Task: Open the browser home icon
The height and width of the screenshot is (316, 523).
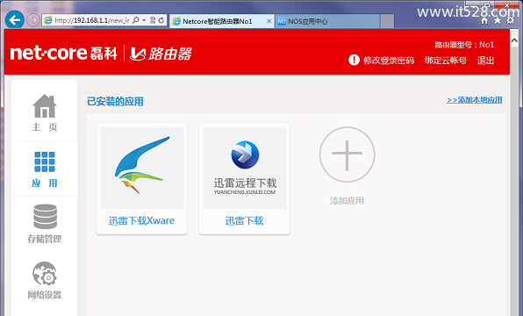Action: tap(484, 21)
